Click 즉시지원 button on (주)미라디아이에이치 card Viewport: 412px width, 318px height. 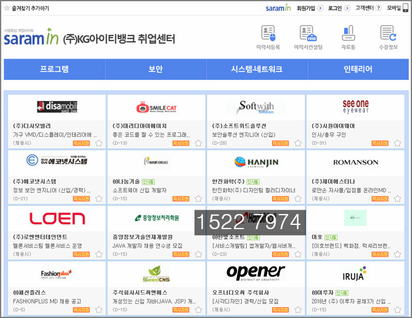pos(181,143)
